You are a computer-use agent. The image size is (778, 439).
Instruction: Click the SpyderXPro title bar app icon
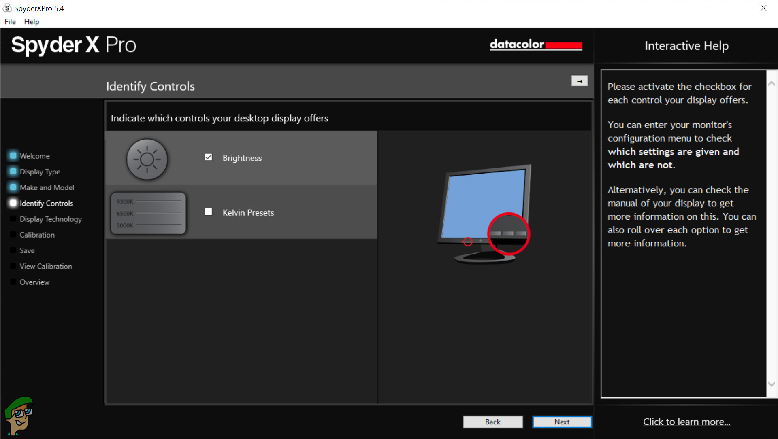click(7, 8)
